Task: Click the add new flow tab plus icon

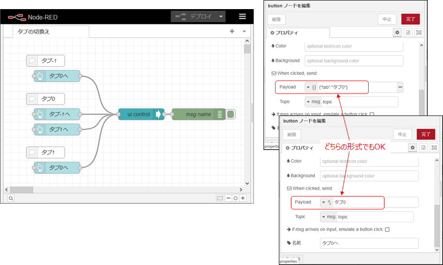Action: click(x=232, y=32)
